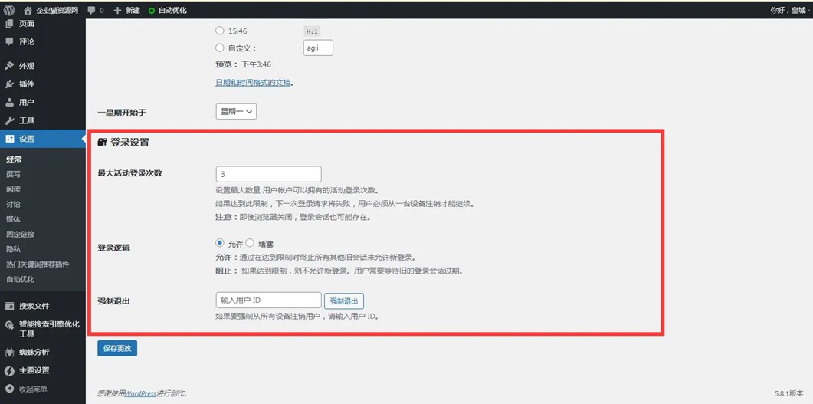Focus the custom time format ag:i field
Viewport: 813px width, 404px height.
pos(318,48)
